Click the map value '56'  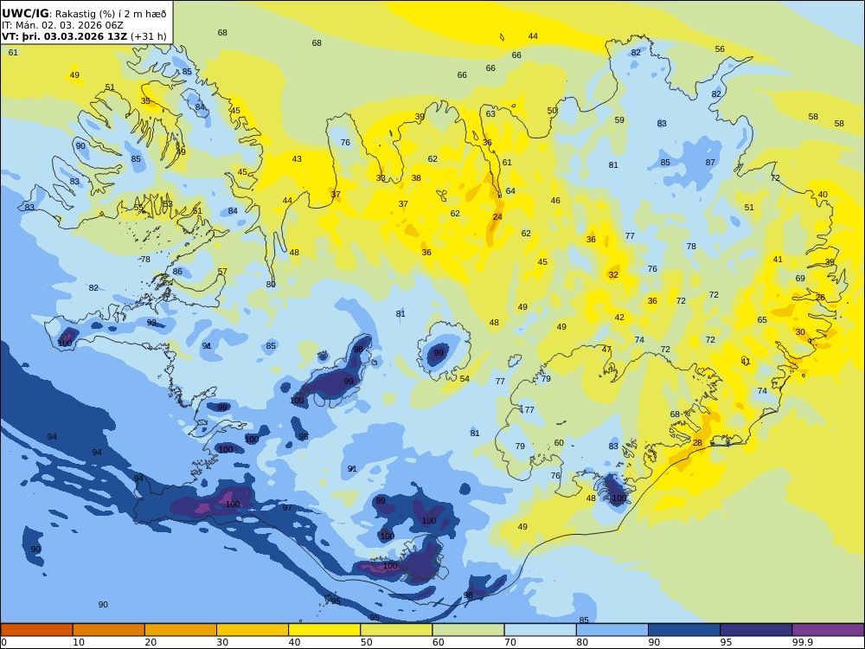click(720, 49)
